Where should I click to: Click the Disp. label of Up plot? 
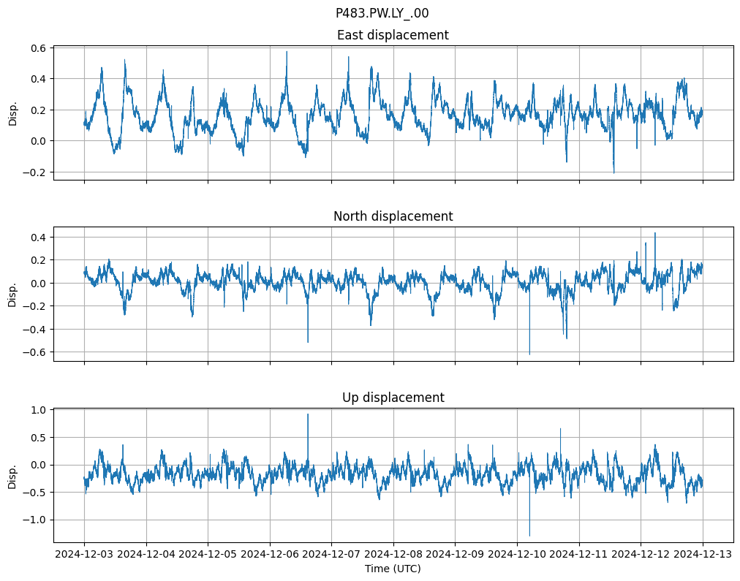(12, 474)
